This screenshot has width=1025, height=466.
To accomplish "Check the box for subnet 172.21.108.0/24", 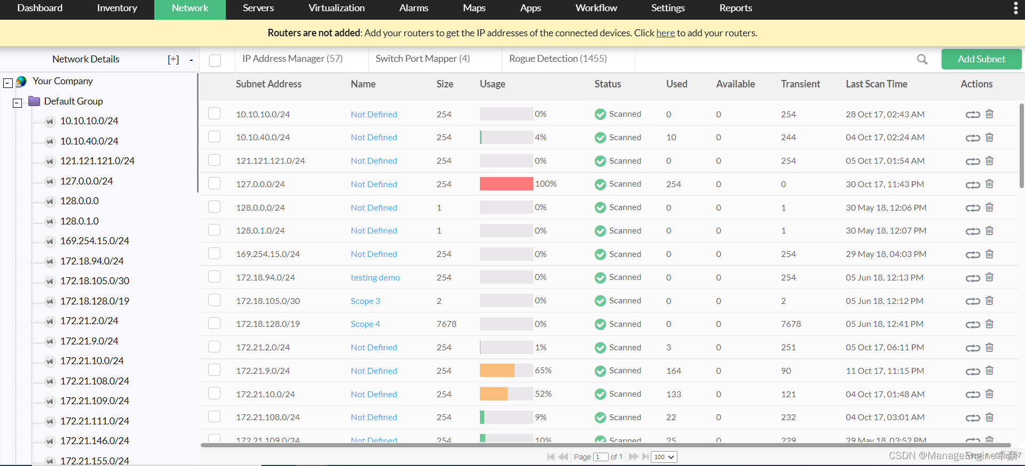I will [x=214, y=416].
